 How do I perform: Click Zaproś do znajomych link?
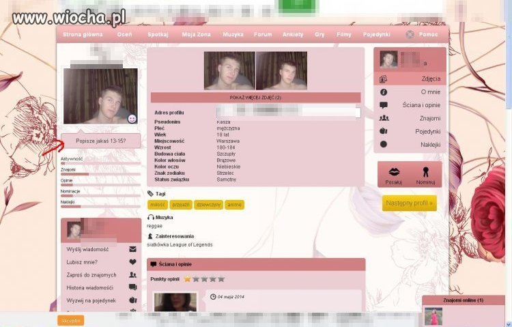(91, 275)
